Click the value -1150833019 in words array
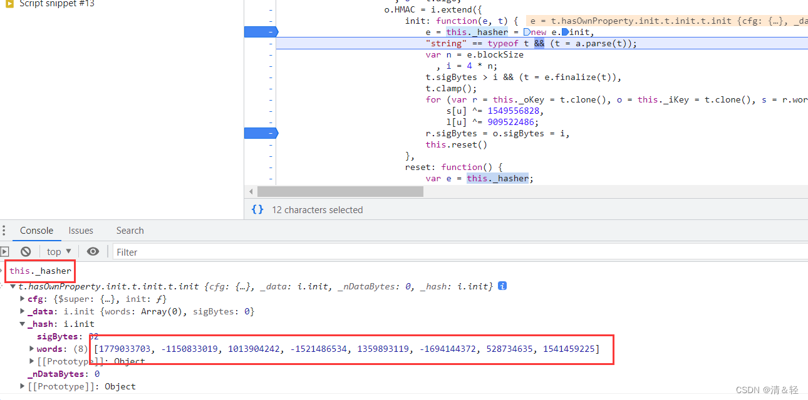 (x=190, y=349)
